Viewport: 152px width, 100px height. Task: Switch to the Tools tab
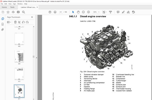tap(12, 7)
